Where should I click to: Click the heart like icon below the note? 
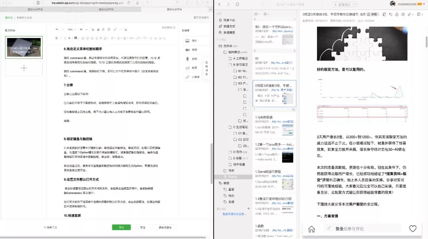click(x=413, y=228)
